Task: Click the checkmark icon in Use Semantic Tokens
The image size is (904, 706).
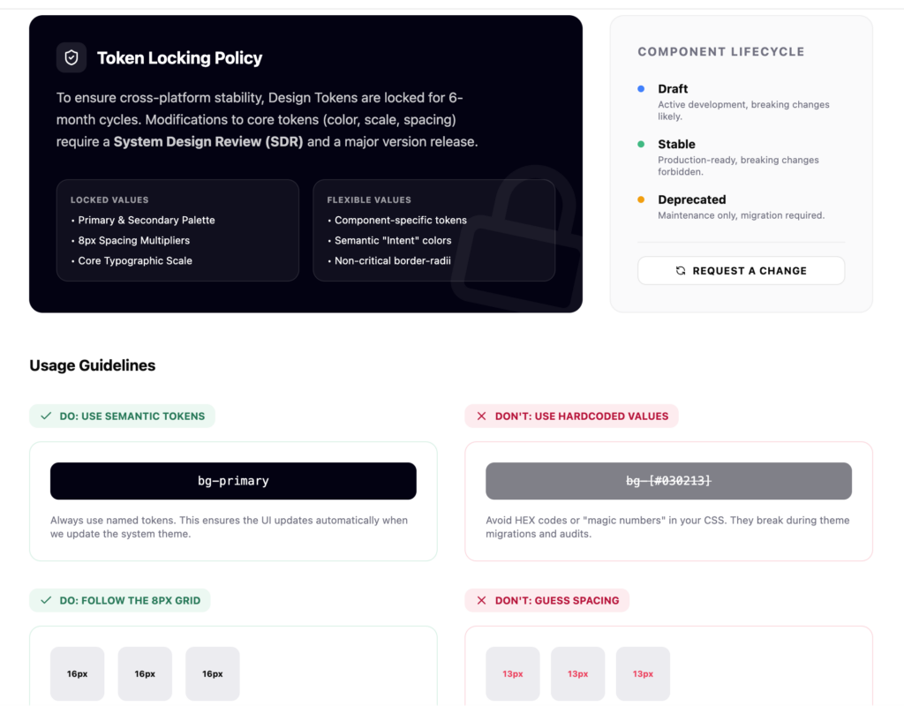Action: tap(46, 416)
